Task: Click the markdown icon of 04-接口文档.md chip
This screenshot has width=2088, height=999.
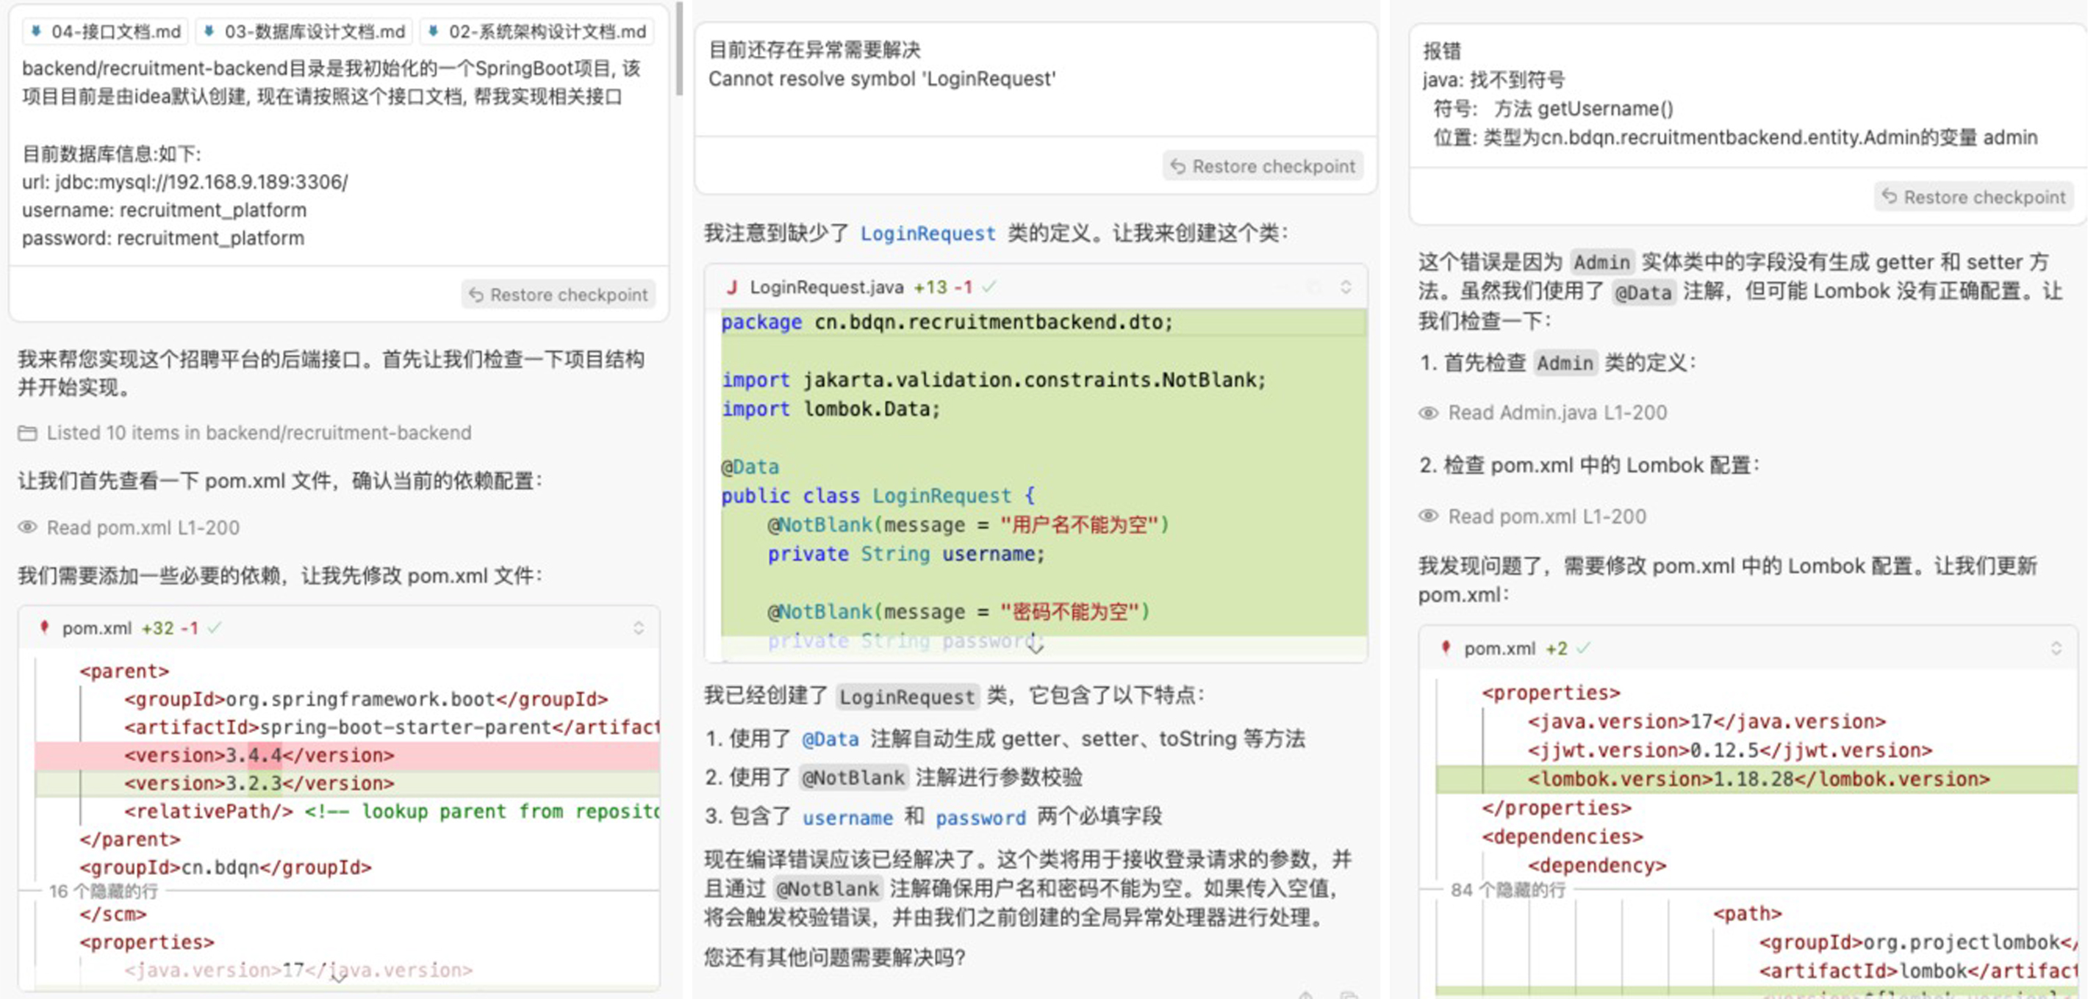Action: click(37, 32)
